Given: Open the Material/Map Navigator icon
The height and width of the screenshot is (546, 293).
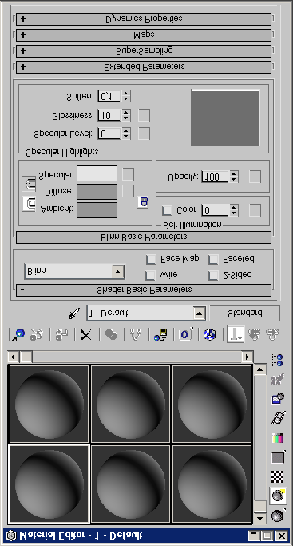Looking at the screenshot, I should 278,360.
